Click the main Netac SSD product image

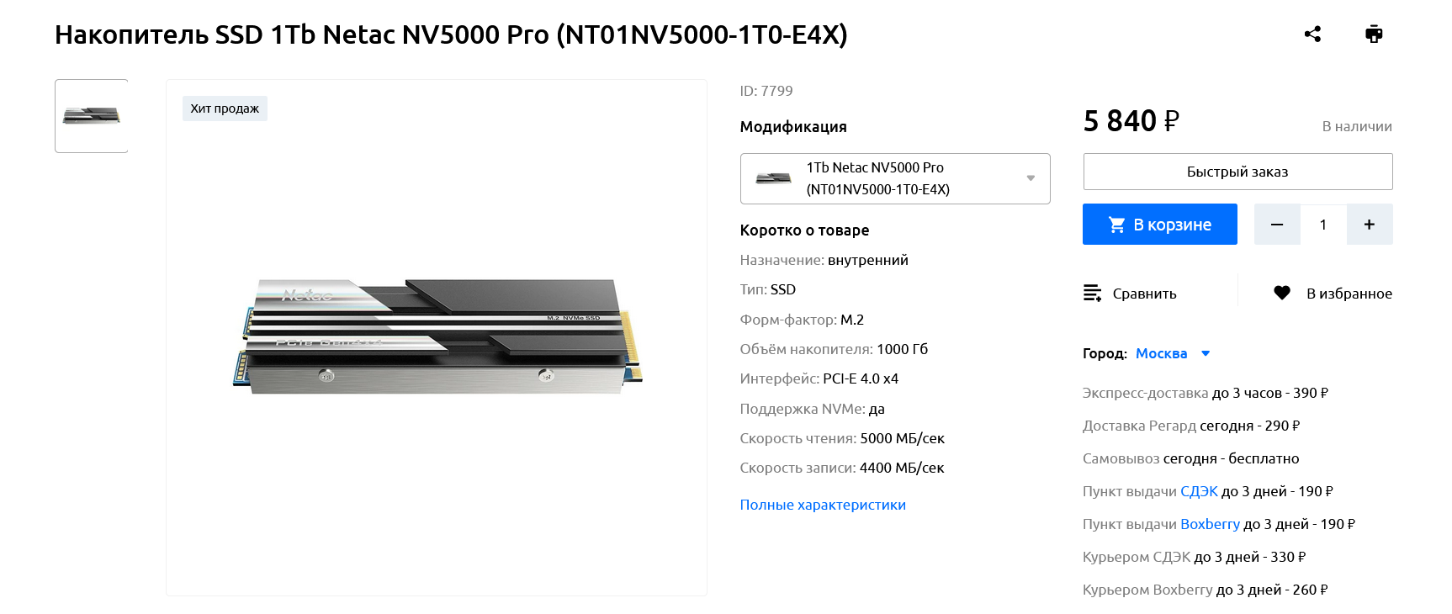click(437, 336)
